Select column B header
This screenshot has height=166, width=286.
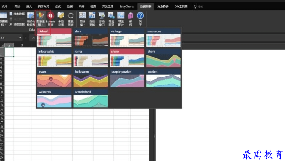pos(22,45)
